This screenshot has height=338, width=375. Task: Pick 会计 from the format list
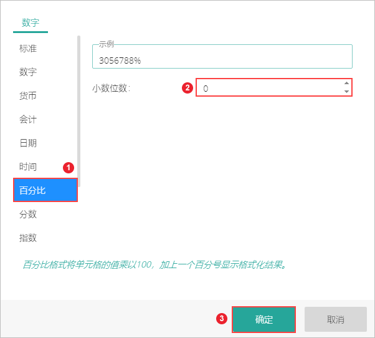tap(28, 119)
